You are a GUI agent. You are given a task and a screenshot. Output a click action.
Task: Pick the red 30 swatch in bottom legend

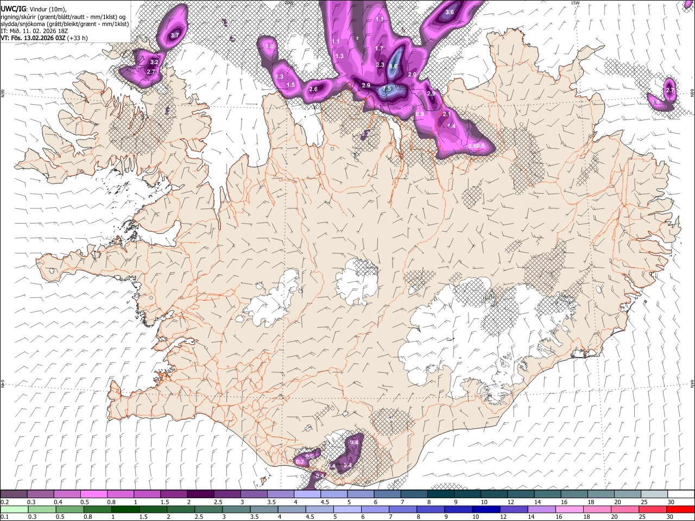click(x=681, y=509)
